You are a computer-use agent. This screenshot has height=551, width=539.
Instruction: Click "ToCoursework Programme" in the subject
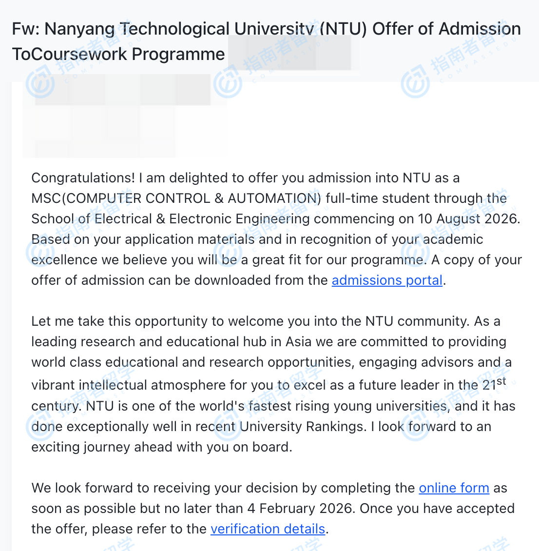(118, 55)
